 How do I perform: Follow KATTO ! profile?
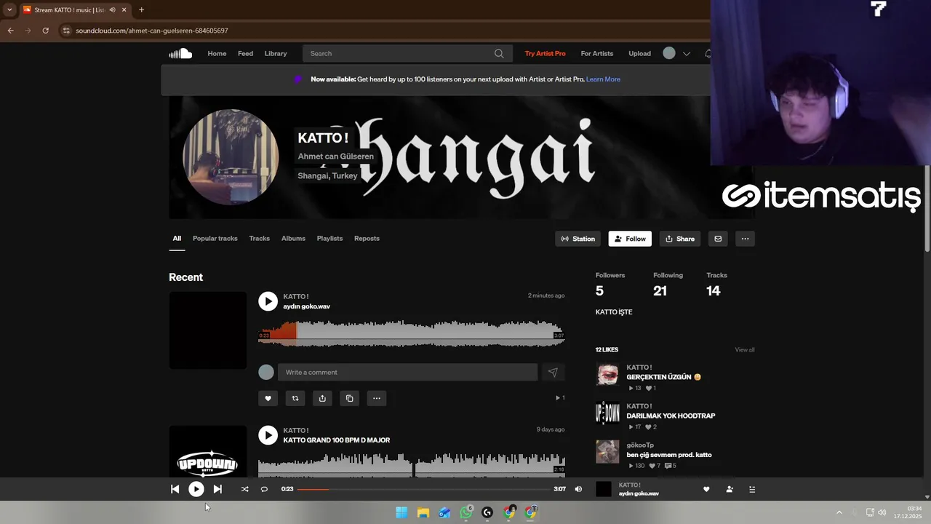tap(630, 239)
